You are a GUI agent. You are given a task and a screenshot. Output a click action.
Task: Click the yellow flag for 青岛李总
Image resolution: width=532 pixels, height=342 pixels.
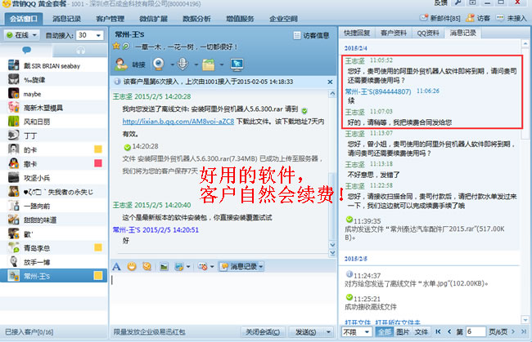(x=97, y=247)
